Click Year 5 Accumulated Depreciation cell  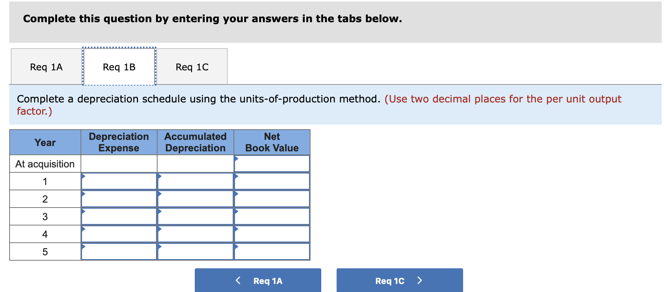click(x=196, y=252)
